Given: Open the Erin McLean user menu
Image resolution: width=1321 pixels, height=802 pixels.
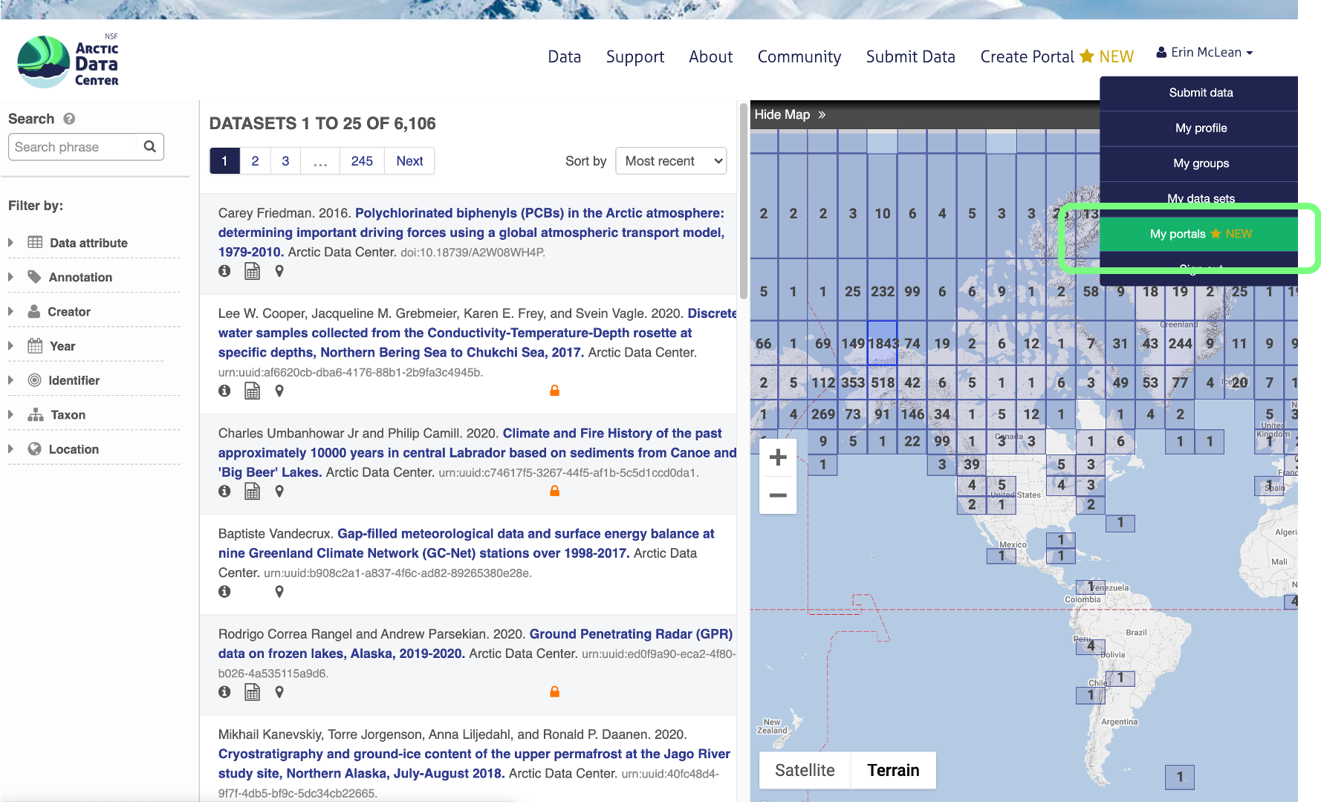Looking at the screenshot, I should click(x=1204, y=52).
